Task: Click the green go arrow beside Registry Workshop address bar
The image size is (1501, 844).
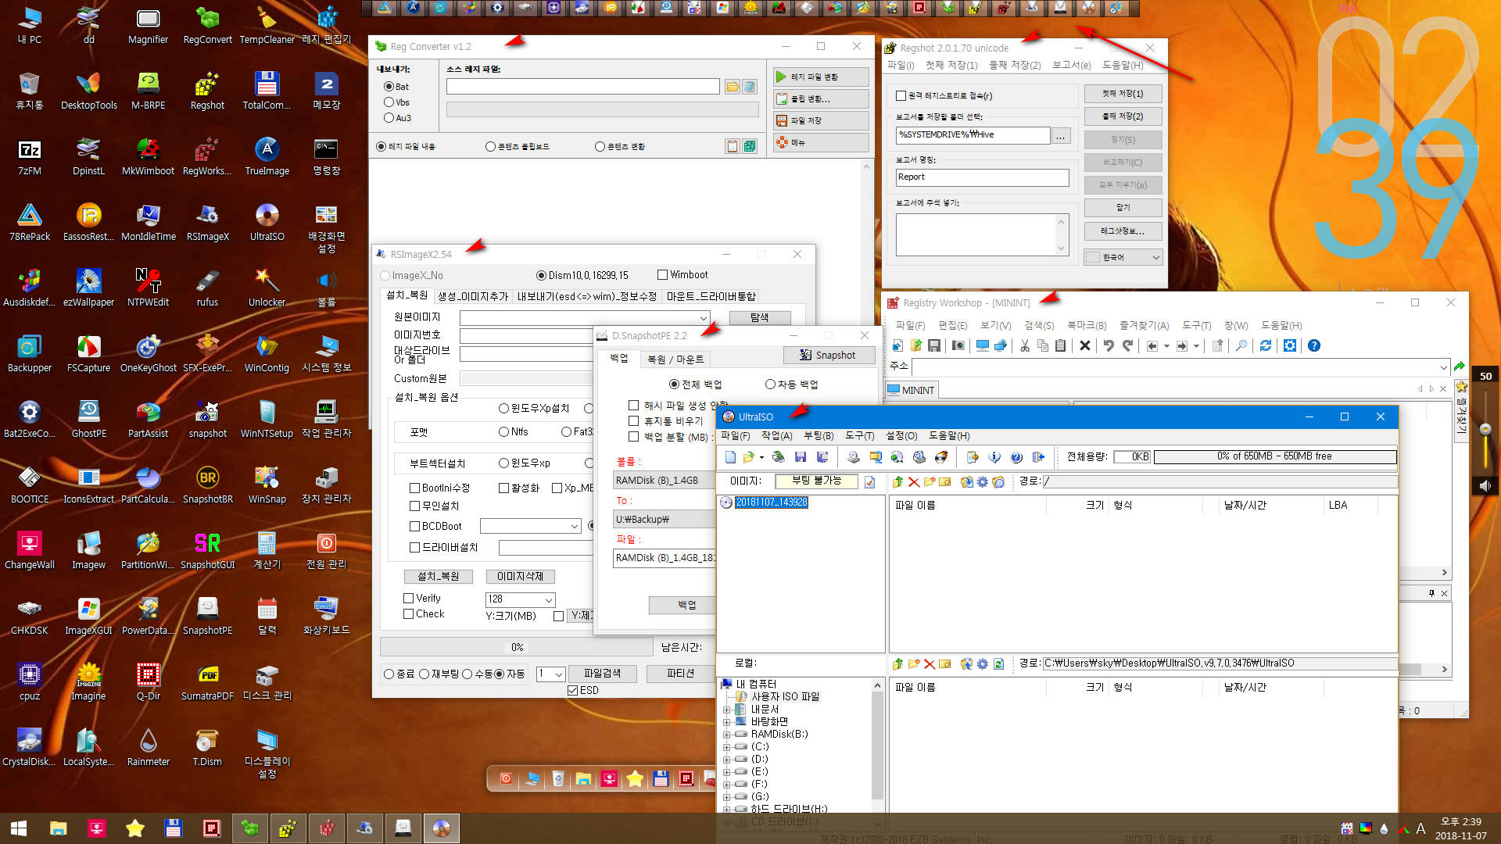Action: [x=1459, y=367]
